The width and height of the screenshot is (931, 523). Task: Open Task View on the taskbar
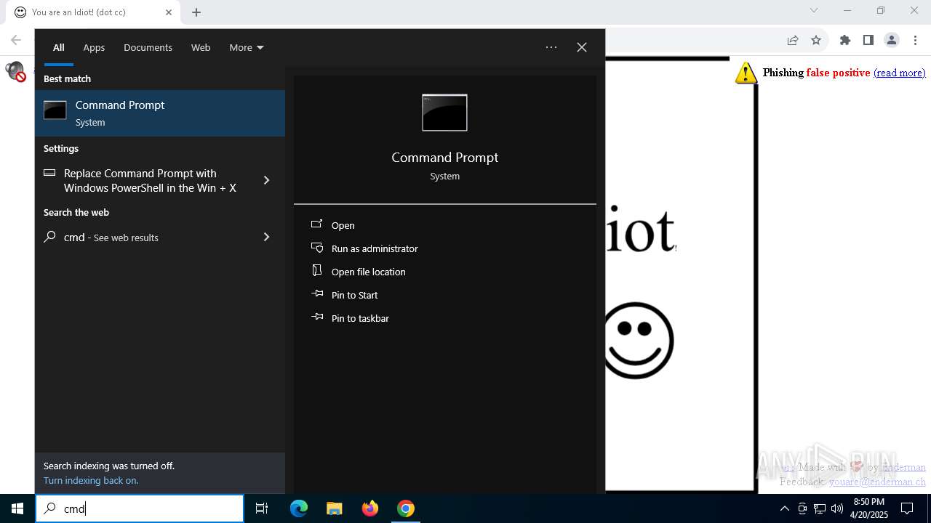(x=262, y=508)
